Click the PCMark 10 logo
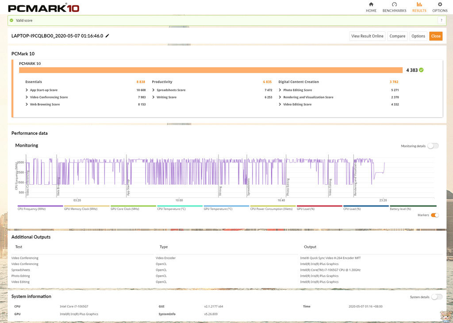 [x=44, y=8]
